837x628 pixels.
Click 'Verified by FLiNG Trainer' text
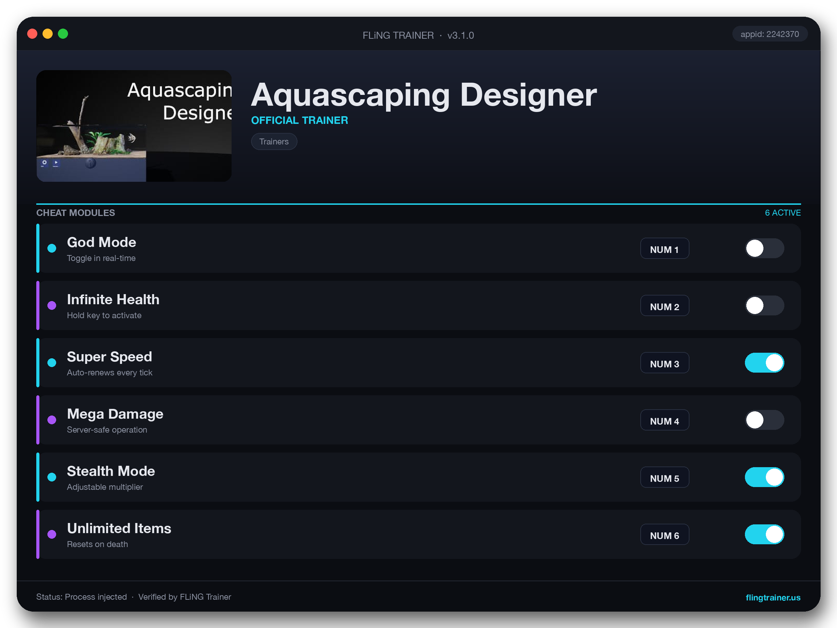tap(184, 597)
